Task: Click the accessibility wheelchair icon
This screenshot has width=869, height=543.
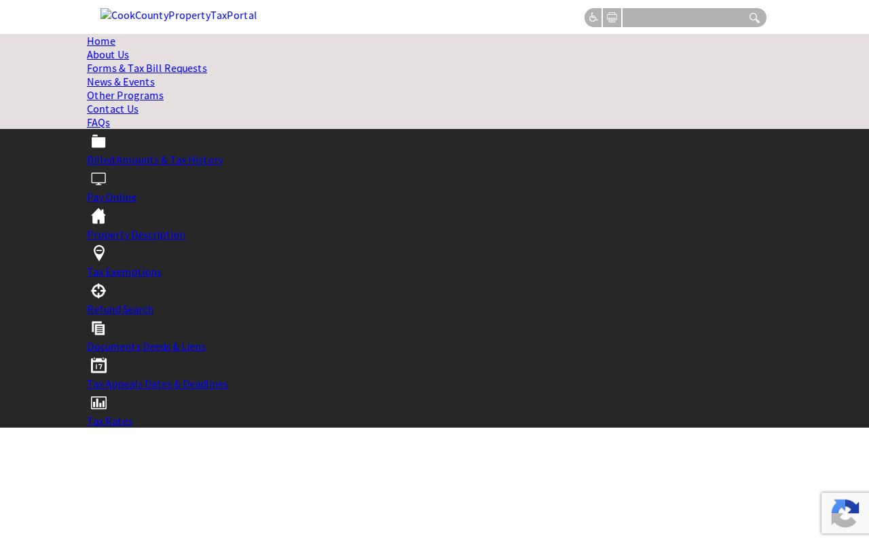Action: coord(593,18)
